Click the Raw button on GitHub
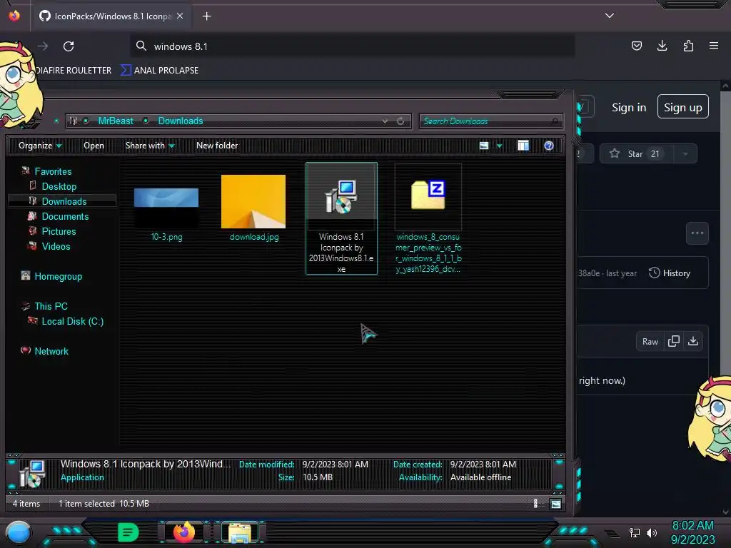The image size is (731, 548). click(650, 342)
